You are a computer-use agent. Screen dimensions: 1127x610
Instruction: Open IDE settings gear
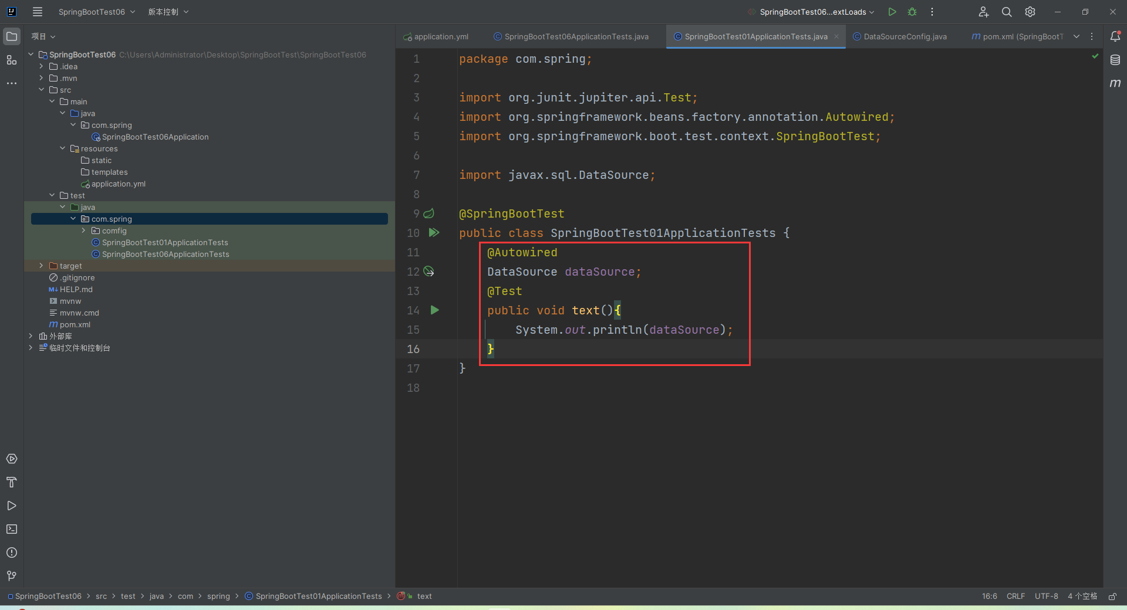[x=1030, y=12]
